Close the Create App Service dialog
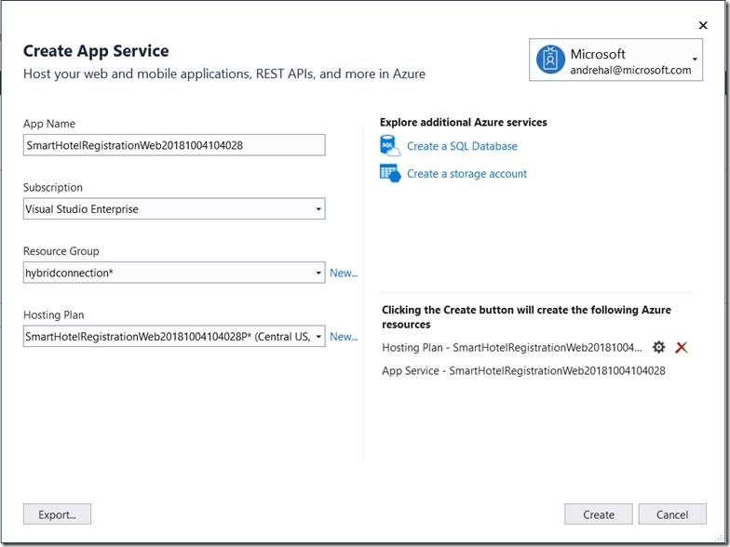Screen dimensions: 730x547 [x=703, y=25]
